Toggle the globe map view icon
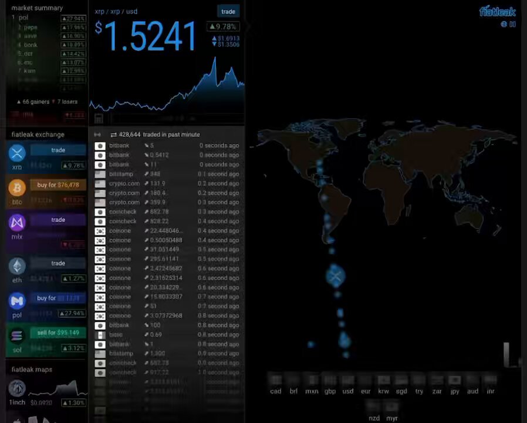This screenshot has width=527, height=423. pos(504,24)
